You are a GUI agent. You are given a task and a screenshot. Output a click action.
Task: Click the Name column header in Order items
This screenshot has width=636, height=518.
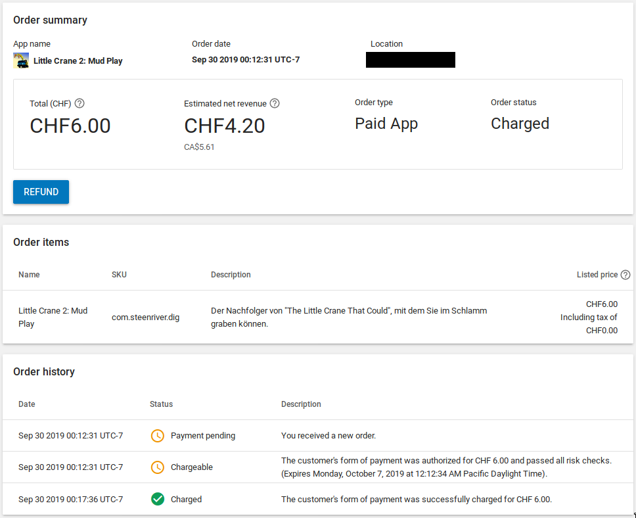29,275
